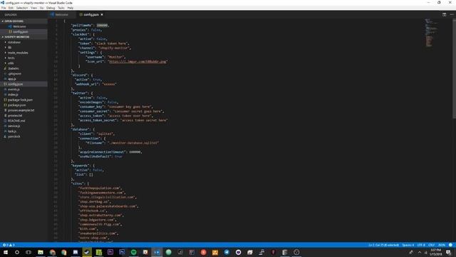
Task: Open Adobe Premiere from the taskbar
Action: point(110,252)
